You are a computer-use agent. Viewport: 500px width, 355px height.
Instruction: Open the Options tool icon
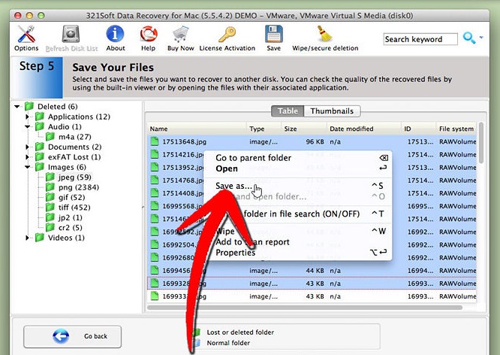coord(26,34)
